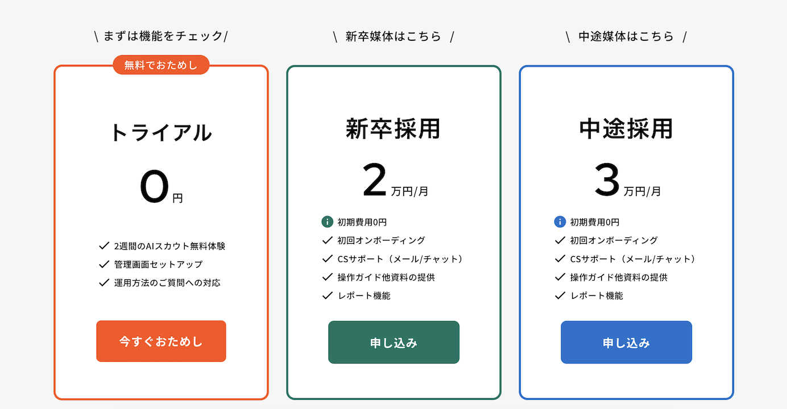Click the 新卒媒体はこちら caption
787x409 pixels.
coord(393,36)
